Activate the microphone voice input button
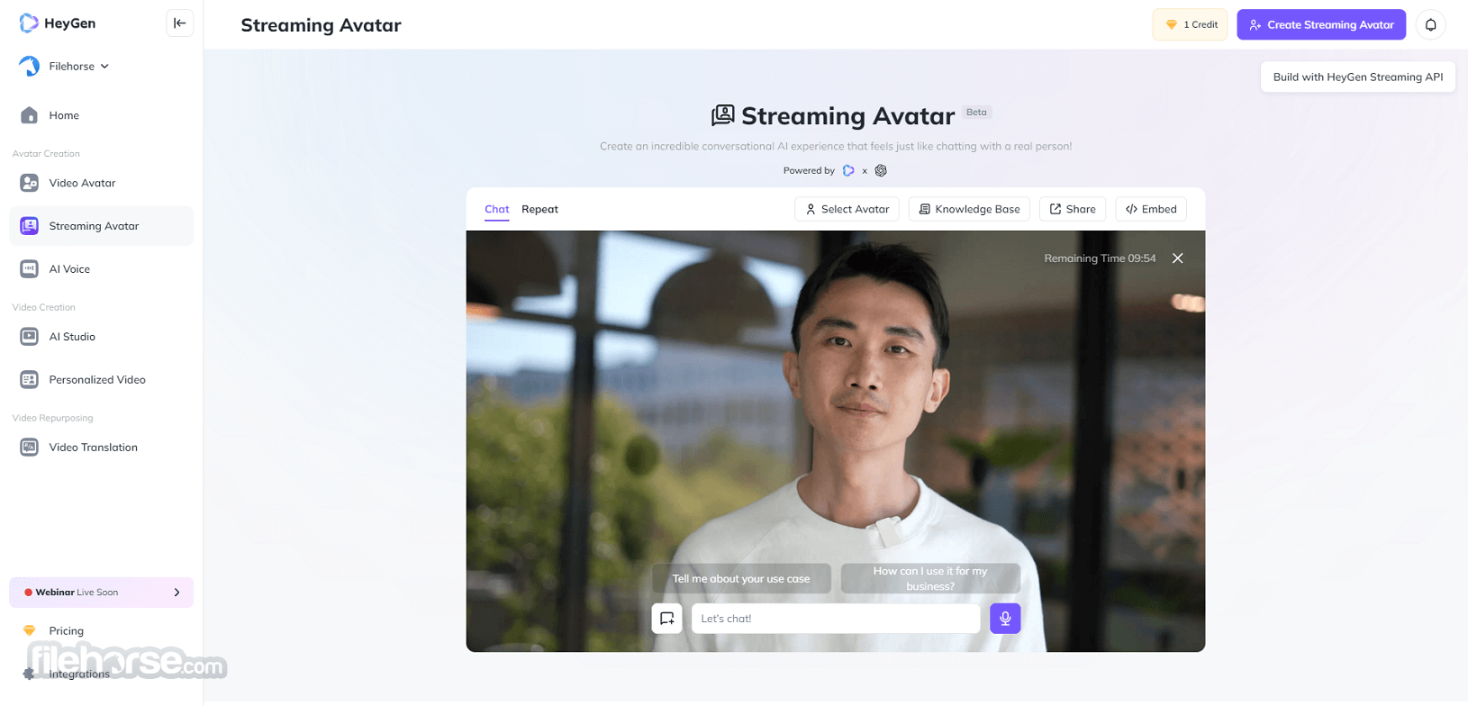The width and height of the screenshot is (1477, 706). tap(1005, 619)
